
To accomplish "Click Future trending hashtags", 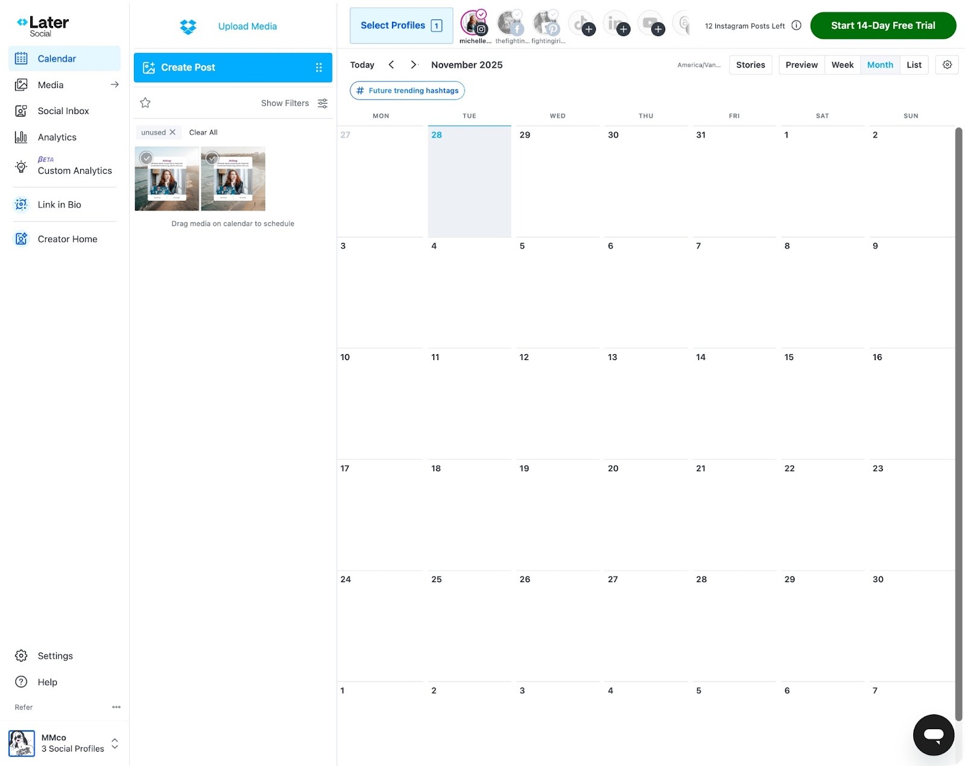I will point(407,90).
